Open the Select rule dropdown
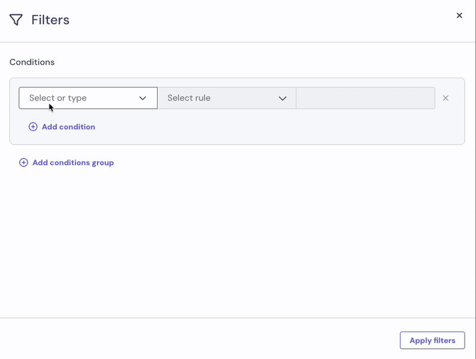The width and height of the screenshot is (476, 359). point(227,98)
